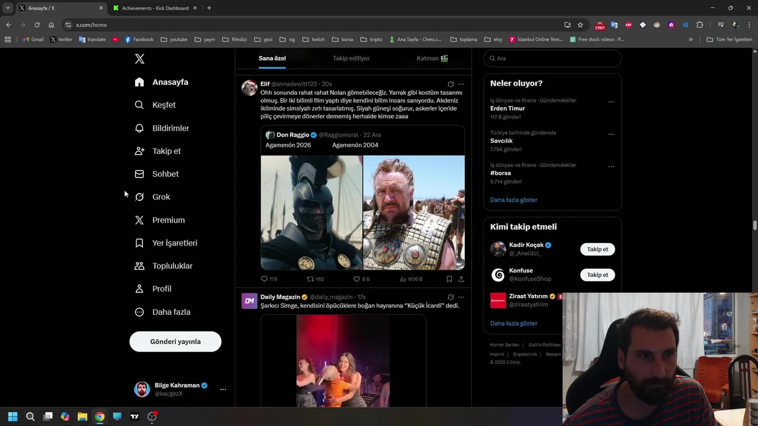Open Don Raggio quoted post author
The width and height of the screenshot is (758, 426).
coord(293,135)
